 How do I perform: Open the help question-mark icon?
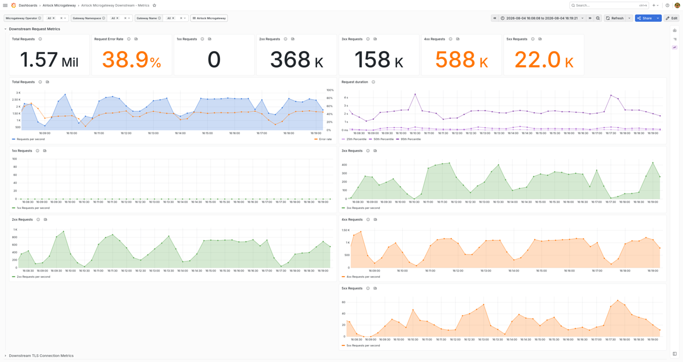pos(667,6)
